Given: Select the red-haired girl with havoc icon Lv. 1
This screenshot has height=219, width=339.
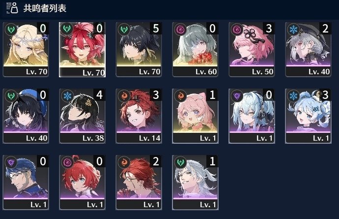Looking at the screenshot, I should point(82,183).
